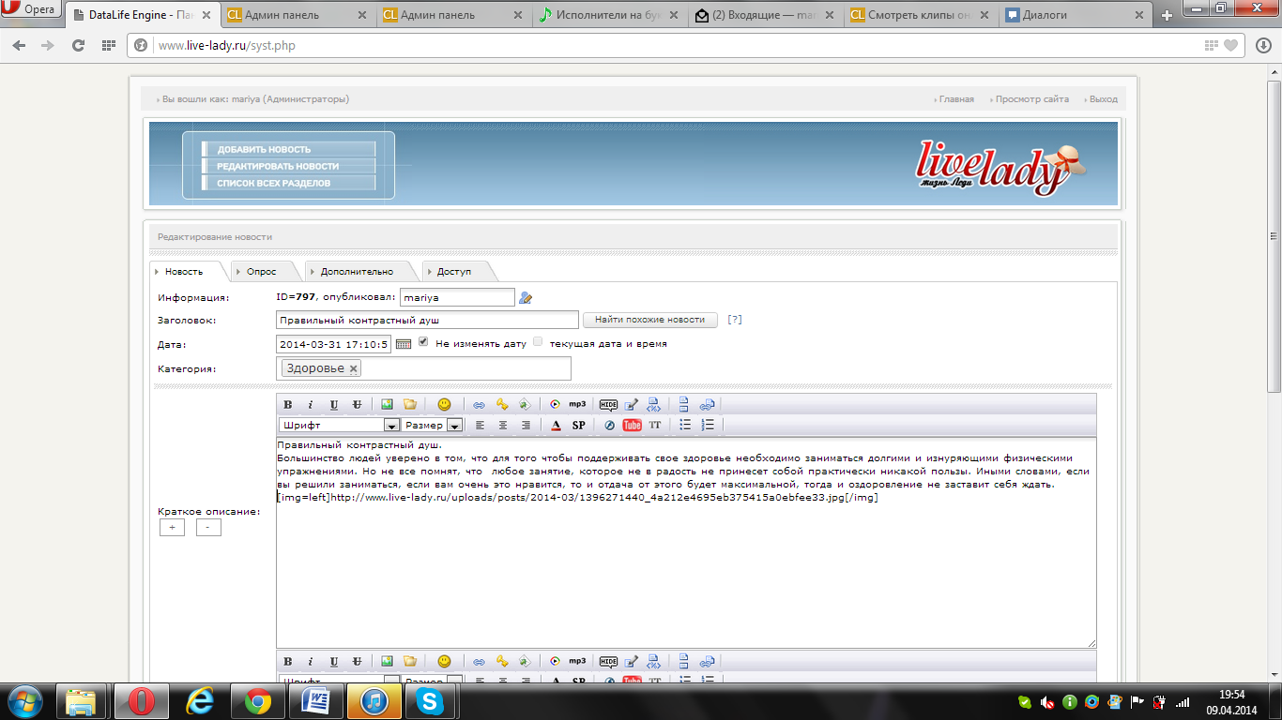Open the Доступ tab

tap(454, 272)
